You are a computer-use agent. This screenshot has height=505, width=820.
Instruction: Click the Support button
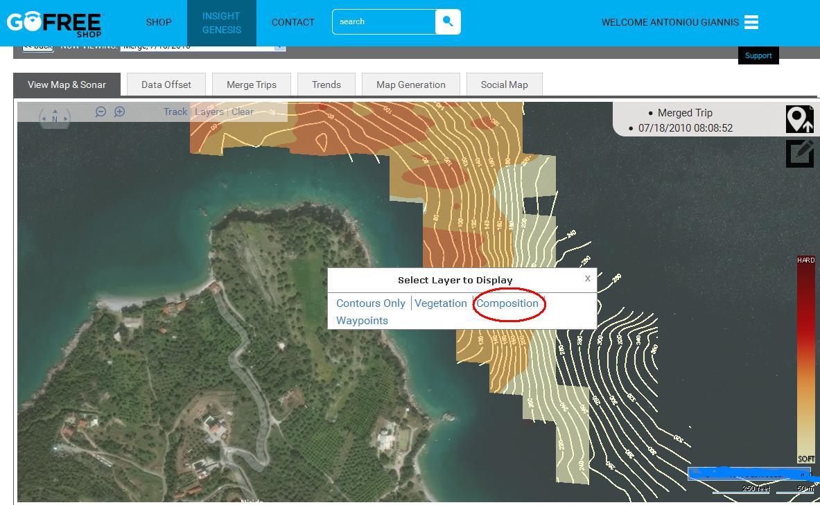coord(758,55)
